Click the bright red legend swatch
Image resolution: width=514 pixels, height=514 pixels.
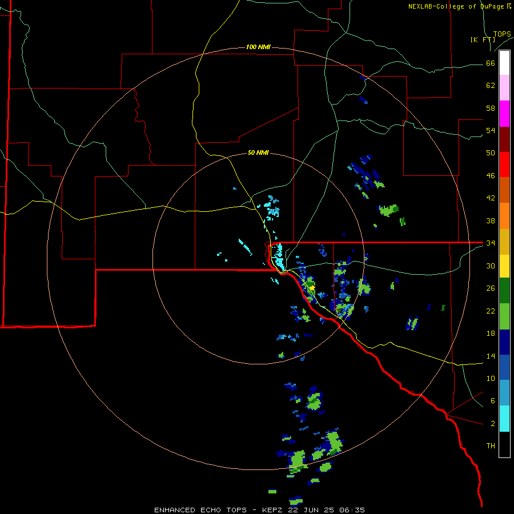tap(504, 164)
